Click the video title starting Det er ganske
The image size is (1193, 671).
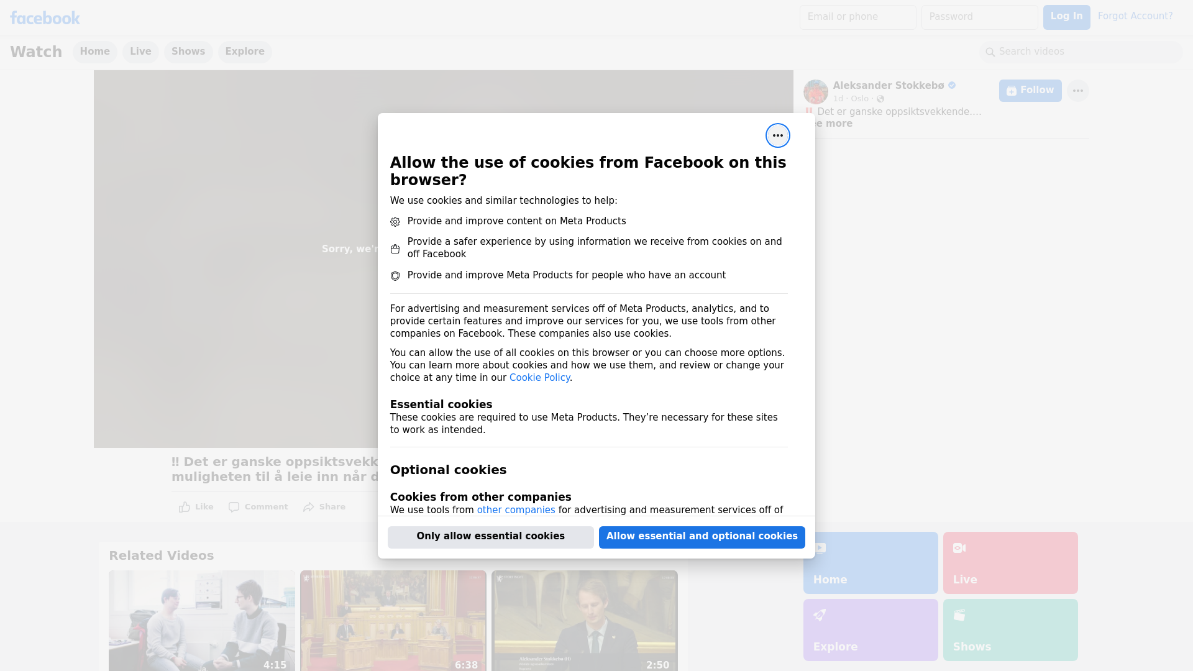click(x=275, y=470)
